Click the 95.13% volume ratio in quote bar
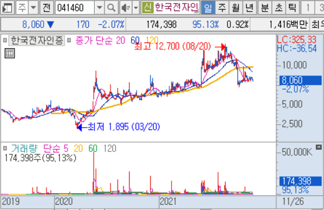Viewport: 324px width, 210px height. pos(205,24)
